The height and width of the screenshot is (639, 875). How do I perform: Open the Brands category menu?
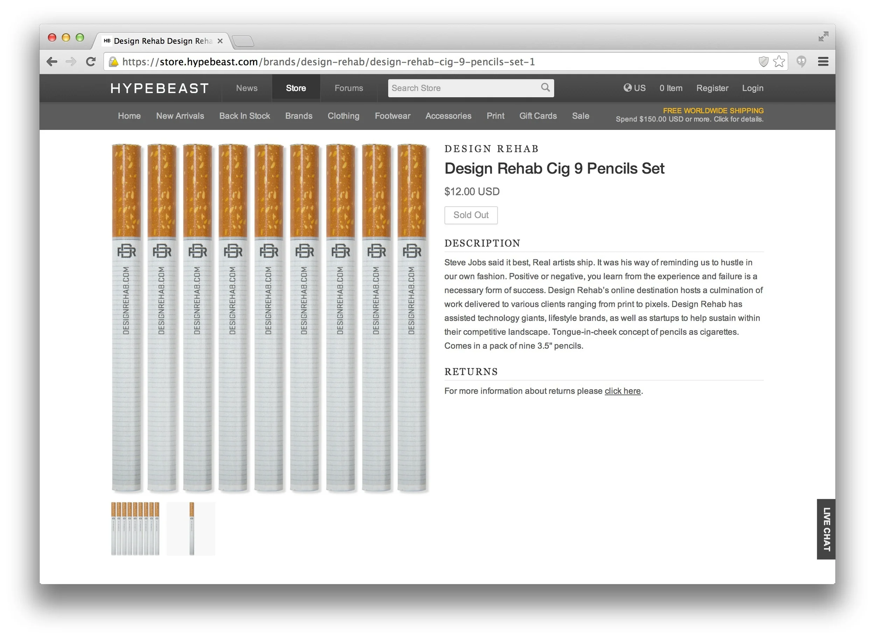tap(299, 116)
